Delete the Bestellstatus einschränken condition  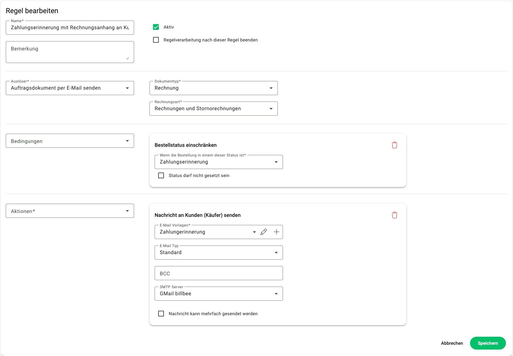pos(394,145)
